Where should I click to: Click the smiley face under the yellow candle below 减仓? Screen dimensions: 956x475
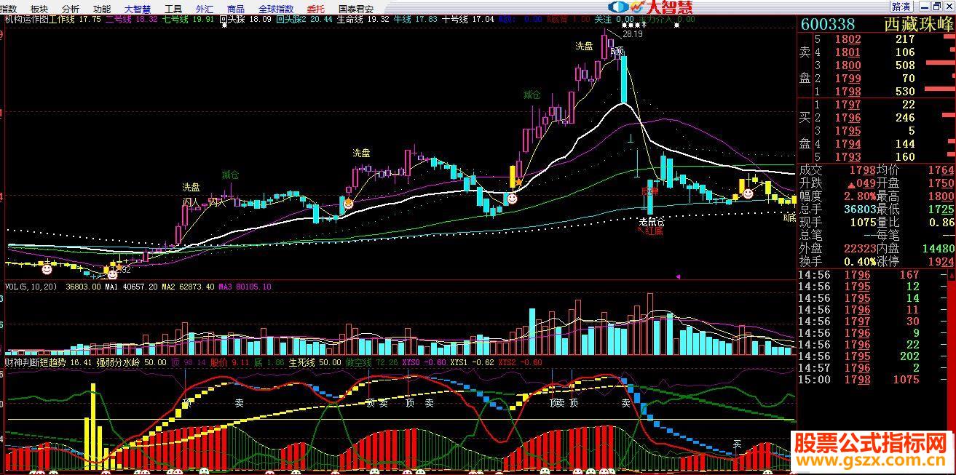coord(512,197)
